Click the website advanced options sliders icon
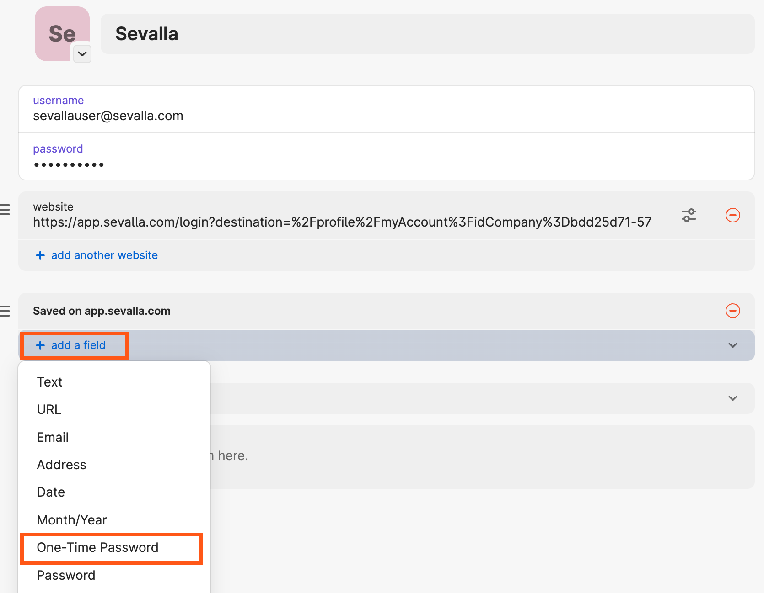764x593 pixels. point(688,215)
